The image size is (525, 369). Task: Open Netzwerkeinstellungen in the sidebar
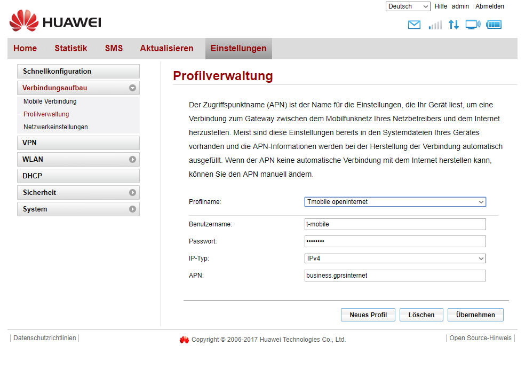[x=55, y=127]
